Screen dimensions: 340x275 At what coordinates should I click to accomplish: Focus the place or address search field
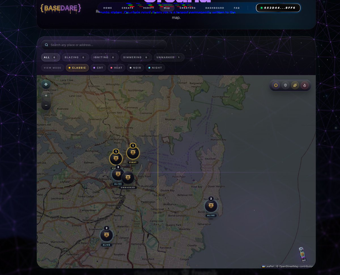coord(104,45)
